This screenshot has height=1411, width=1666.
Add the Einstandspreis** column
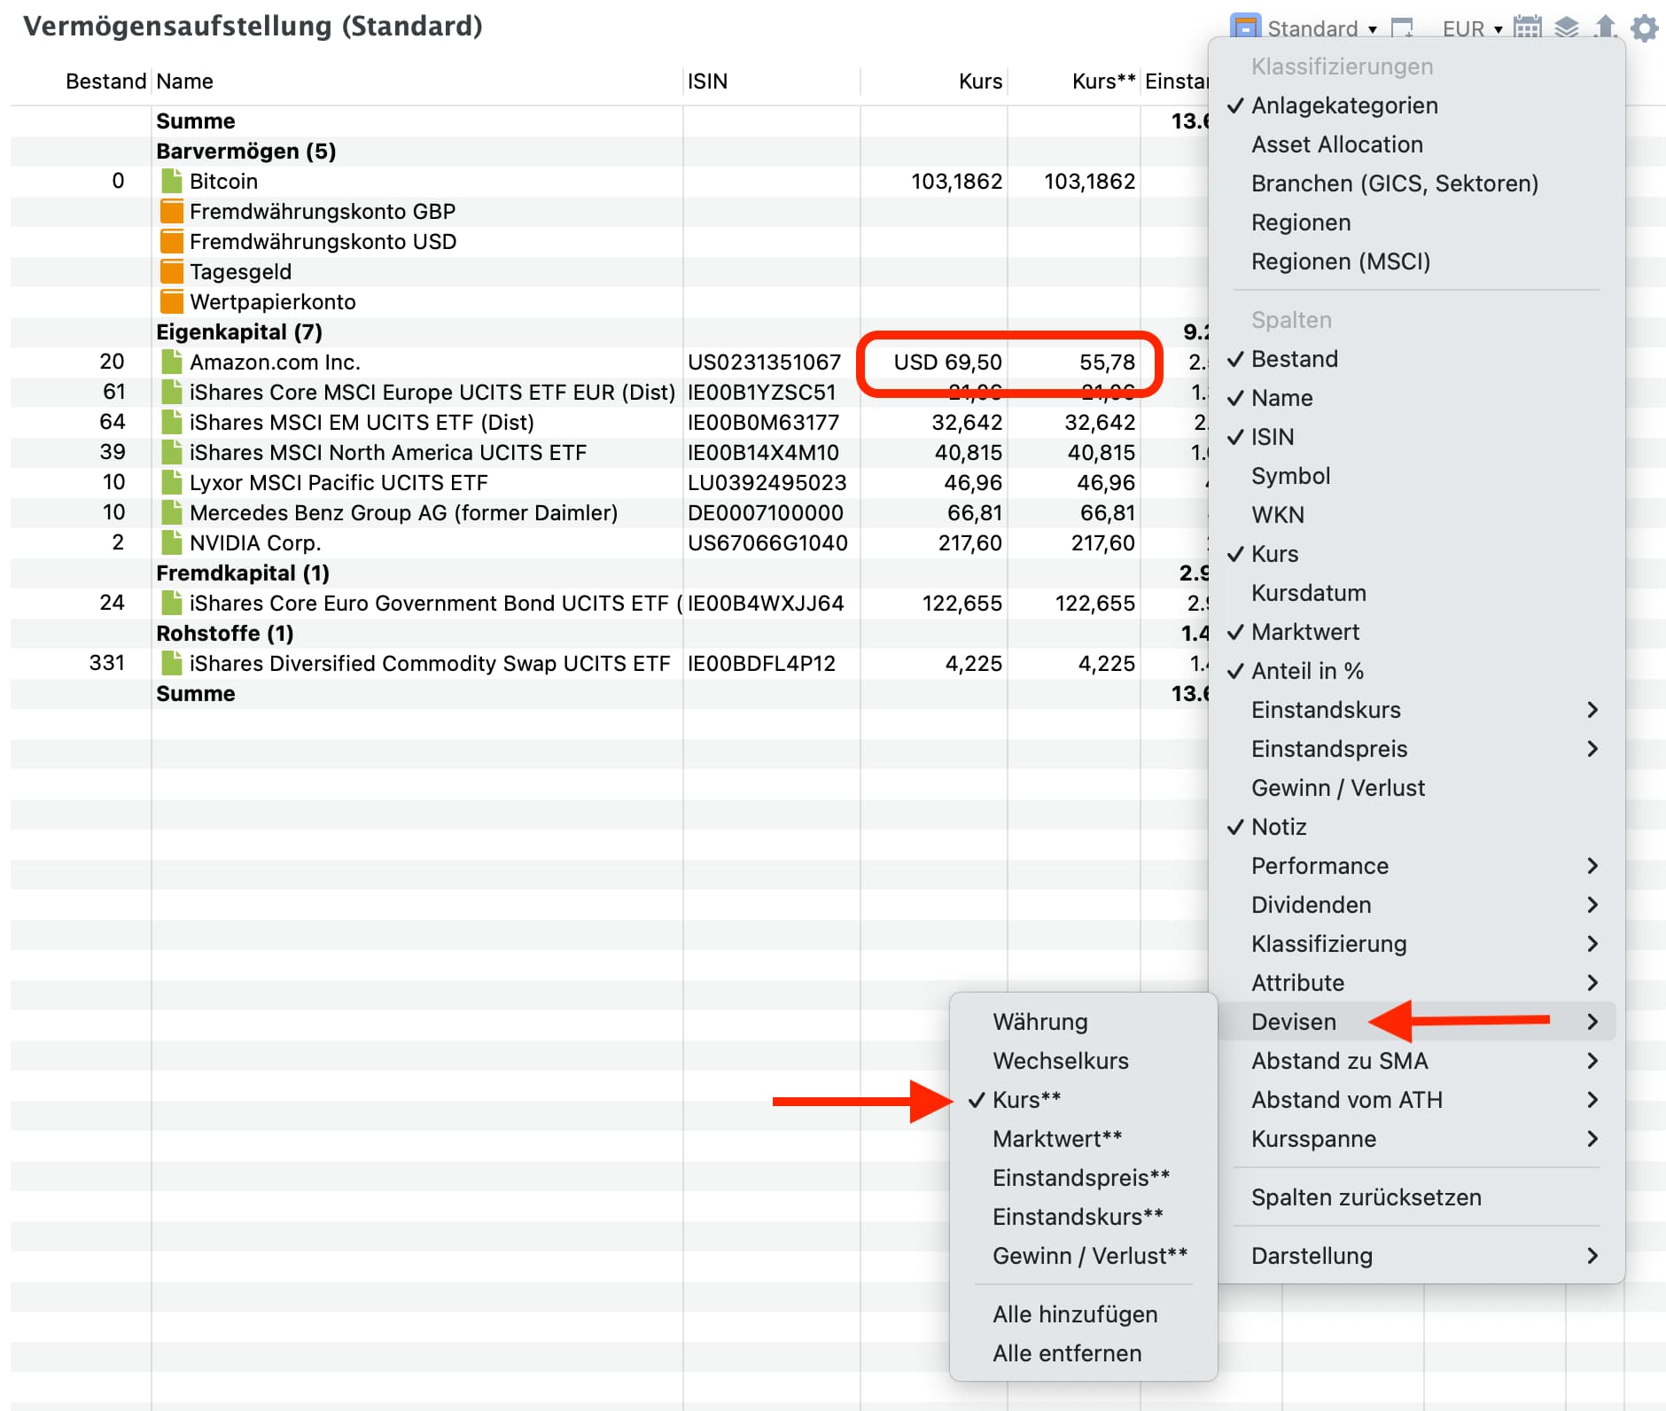pyautogui.click(x=1083, y=1178)
